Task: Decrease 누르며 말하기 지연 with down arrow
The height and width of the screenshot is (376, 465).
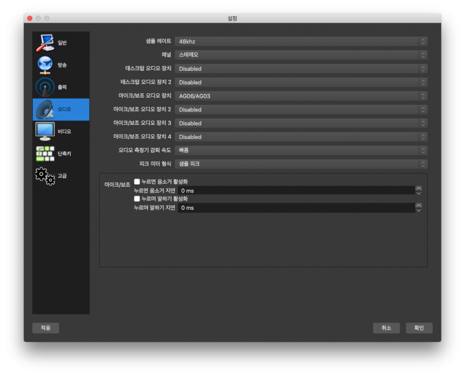Action: pyautogui.click(x=418, y=210)
